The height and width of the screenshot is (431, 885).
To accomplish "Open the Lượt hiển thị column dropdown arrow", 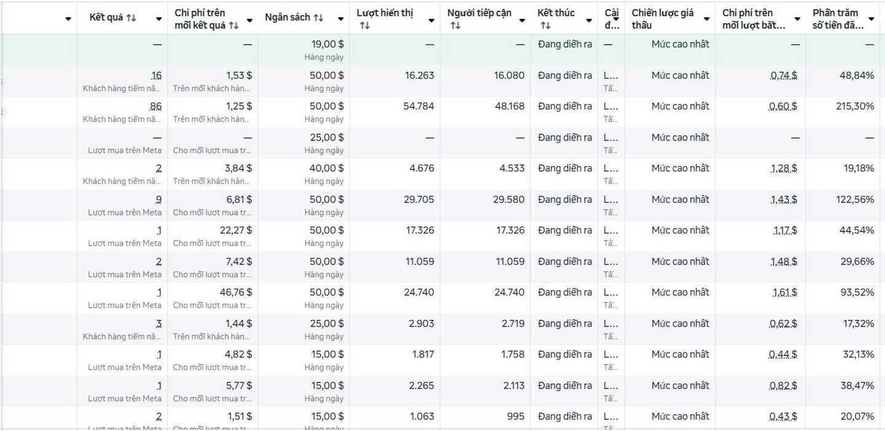I will coord(431,20).
